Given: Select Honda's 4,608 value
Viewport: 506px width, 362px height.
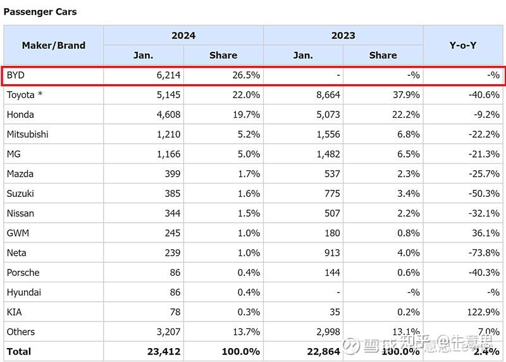Looking at the screenshot, I should click(144, 115).
